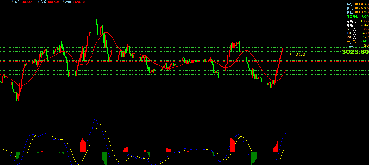369x165 pixels.
Task: Select the 最高 high price 3026.96
Action: [x=361, y=8]
